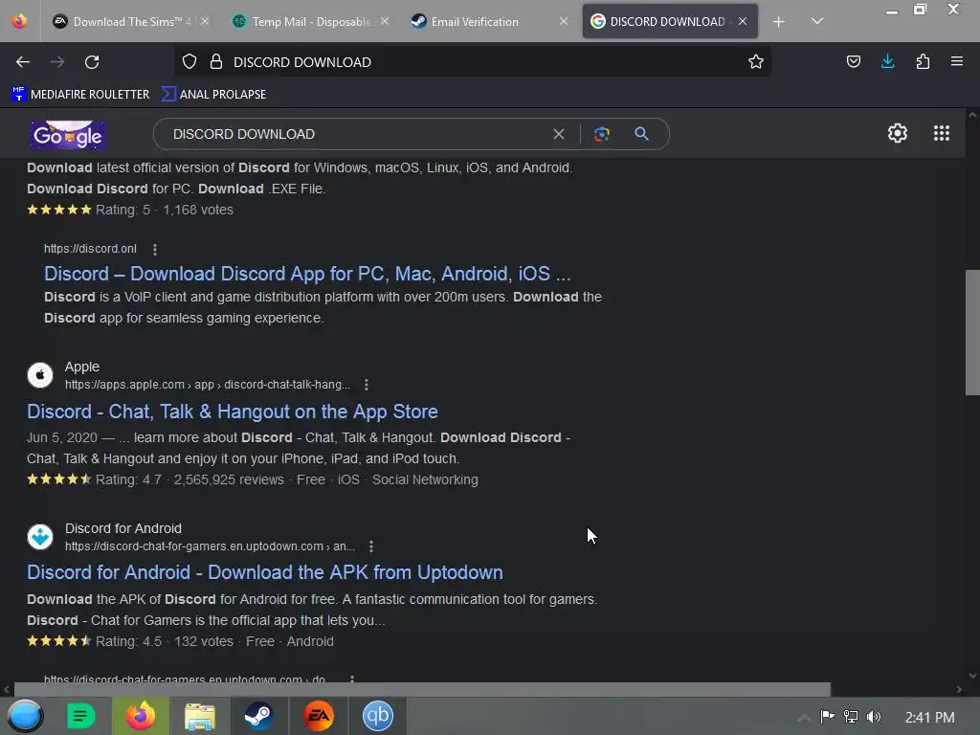Open the second bookmark toolbar item
This screenshot has width=980, height=735.
pyautogui.click(x=213, y=95)
